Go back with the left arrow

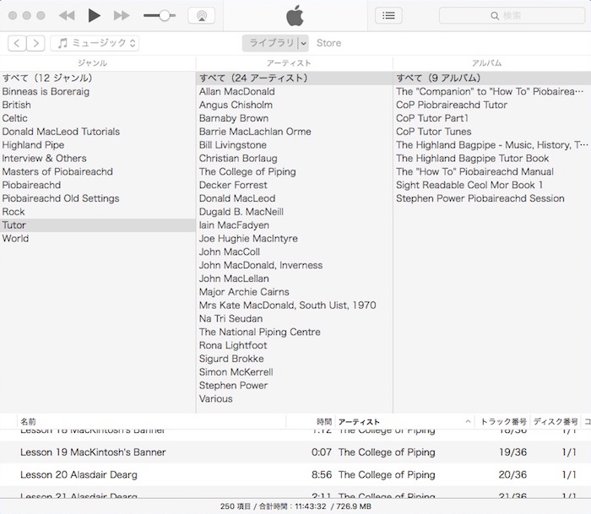tap(17, 43)
